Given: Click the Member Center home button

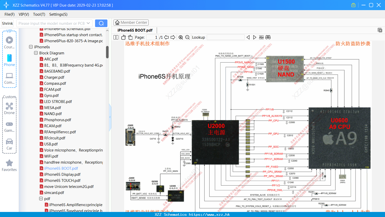Looking at the screenshot, I should click(131, 23).
